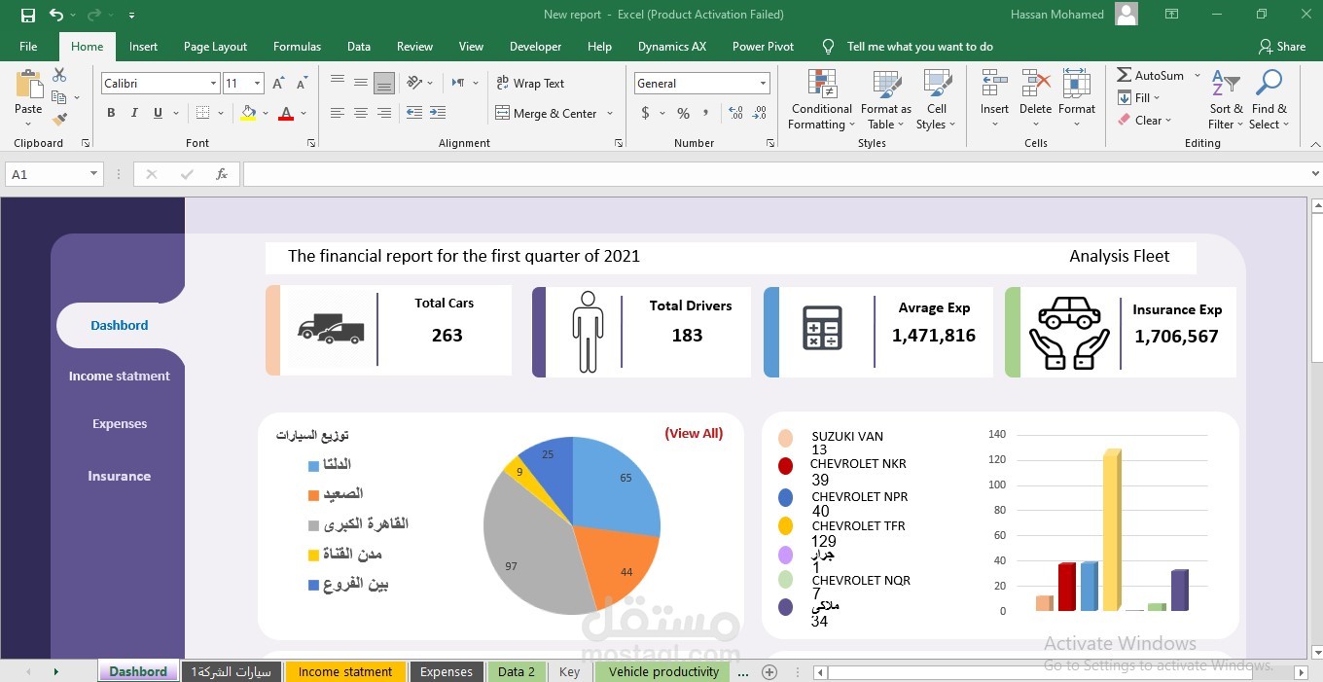Image resolution: width=1323 pixels, height=682 pixels.
Task: Open the General number format dropdown
Action: coord(763,84)
